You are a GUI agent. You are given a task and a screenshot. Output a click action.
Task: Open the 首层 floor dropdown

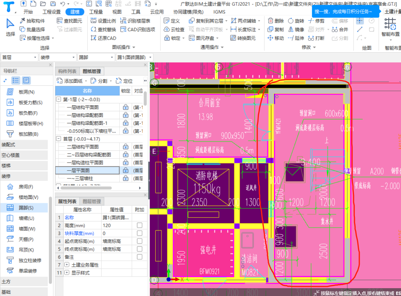pyautogui.click(x=19, y=57)
